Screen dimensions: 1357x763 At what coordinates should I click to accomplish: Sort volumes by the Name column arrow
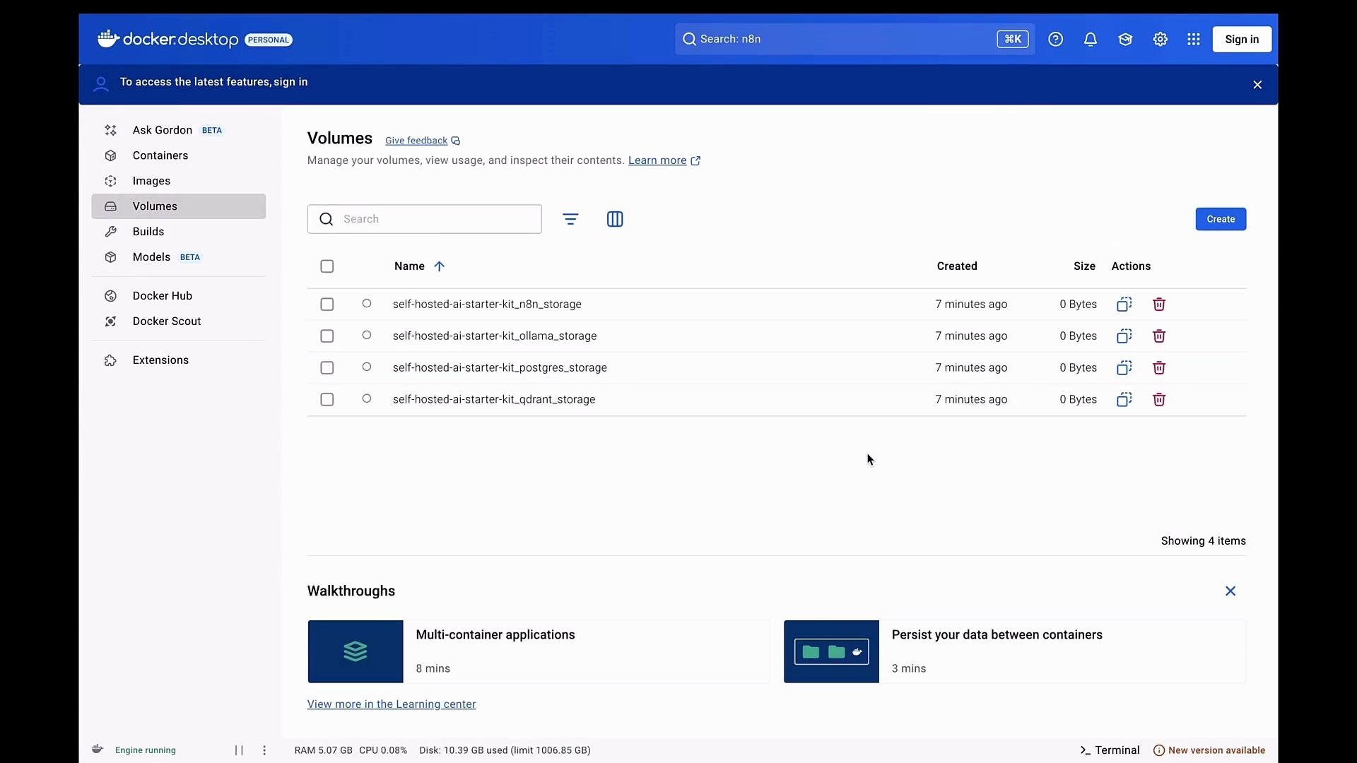pyautogui.click(x=439, y=266)
